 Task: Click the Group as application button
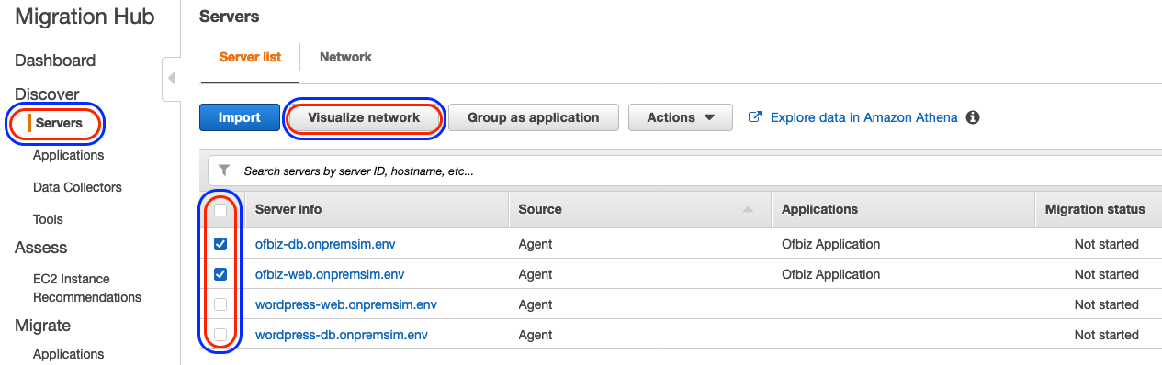[x=534, y=117]
